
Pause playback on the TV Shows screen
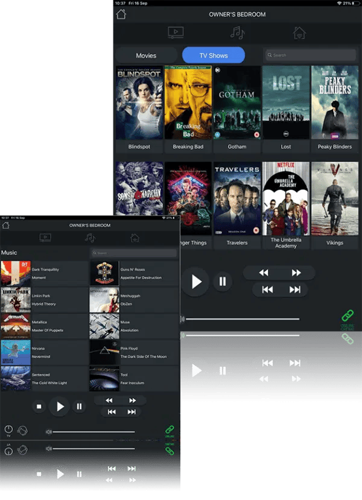222,281
